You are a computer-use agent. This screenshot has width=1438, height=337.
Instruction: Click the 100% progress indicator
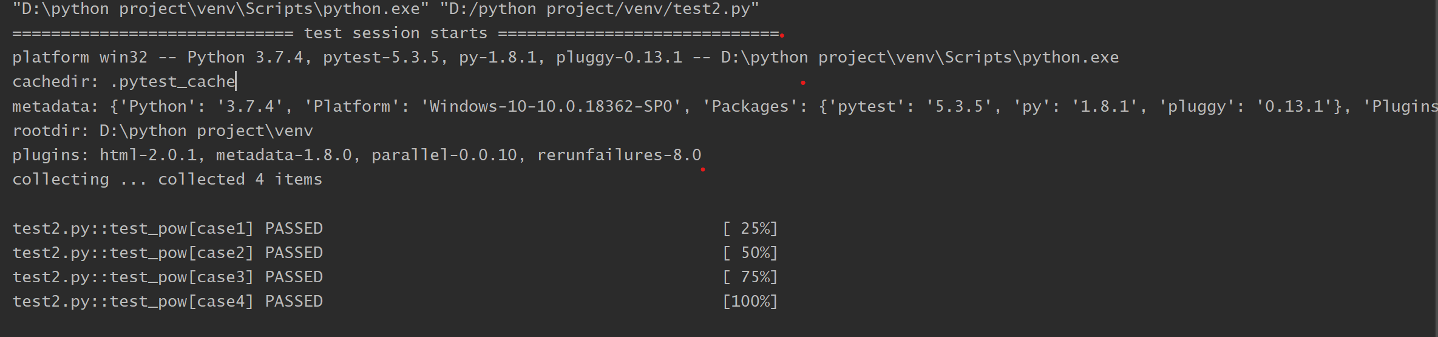[x=750, y=301]
